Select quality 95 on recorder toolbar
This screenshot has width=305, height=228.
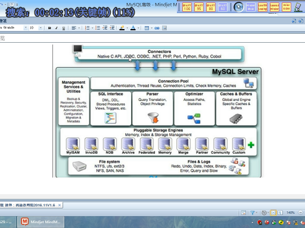click(199, 7)
